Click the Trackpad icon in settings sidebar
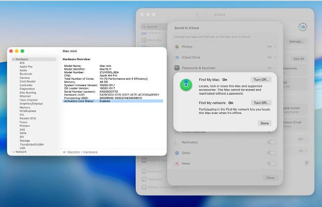 click(x=144, y=179)
